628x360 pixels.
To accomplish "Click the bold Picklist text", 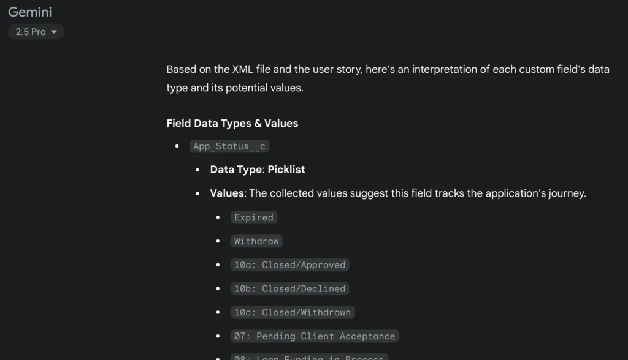I will point(286,169).
